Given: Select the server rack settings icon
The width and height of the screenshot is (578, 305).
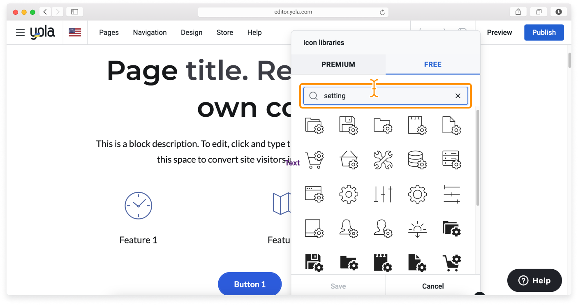Looking at the screenshot, I should coord(451,159).
